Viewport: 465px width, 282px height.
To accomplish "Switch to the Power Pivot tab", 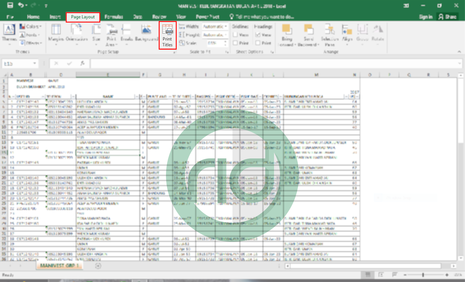I will point(208,17).
